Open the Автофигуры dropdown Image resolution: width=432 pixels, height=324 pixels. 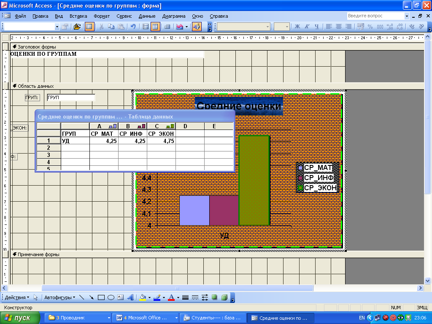[x=60, y=297]
